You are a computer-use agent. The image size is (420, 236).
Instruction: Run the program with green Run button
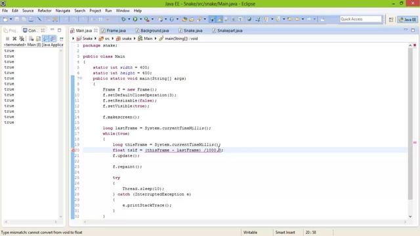135,19
